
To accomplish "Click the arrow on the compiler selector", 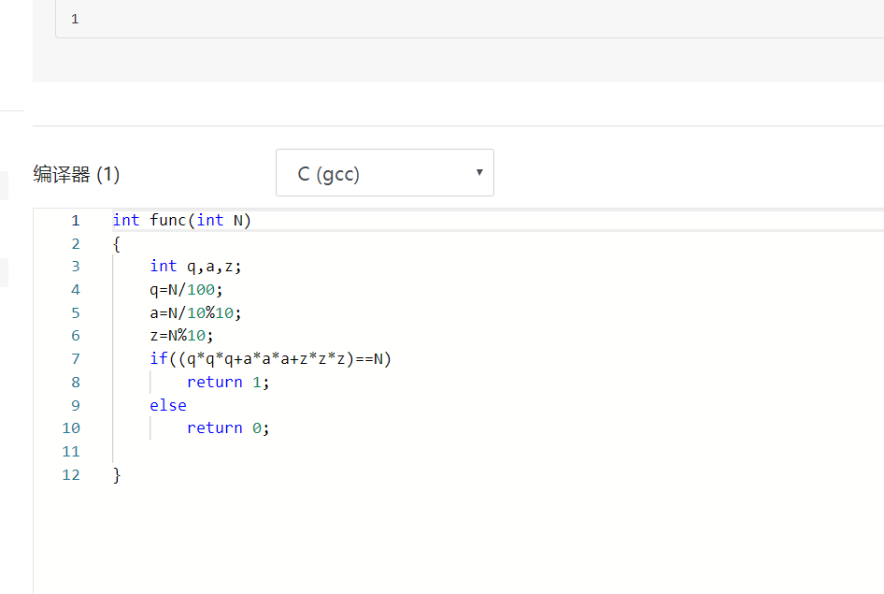I will [x=479, y=172].
